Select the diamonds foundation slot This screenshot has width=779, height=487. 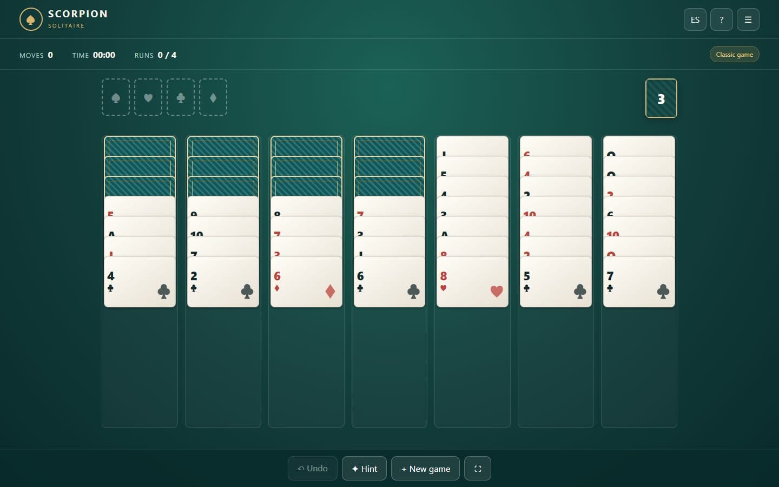tap(213, 97)
